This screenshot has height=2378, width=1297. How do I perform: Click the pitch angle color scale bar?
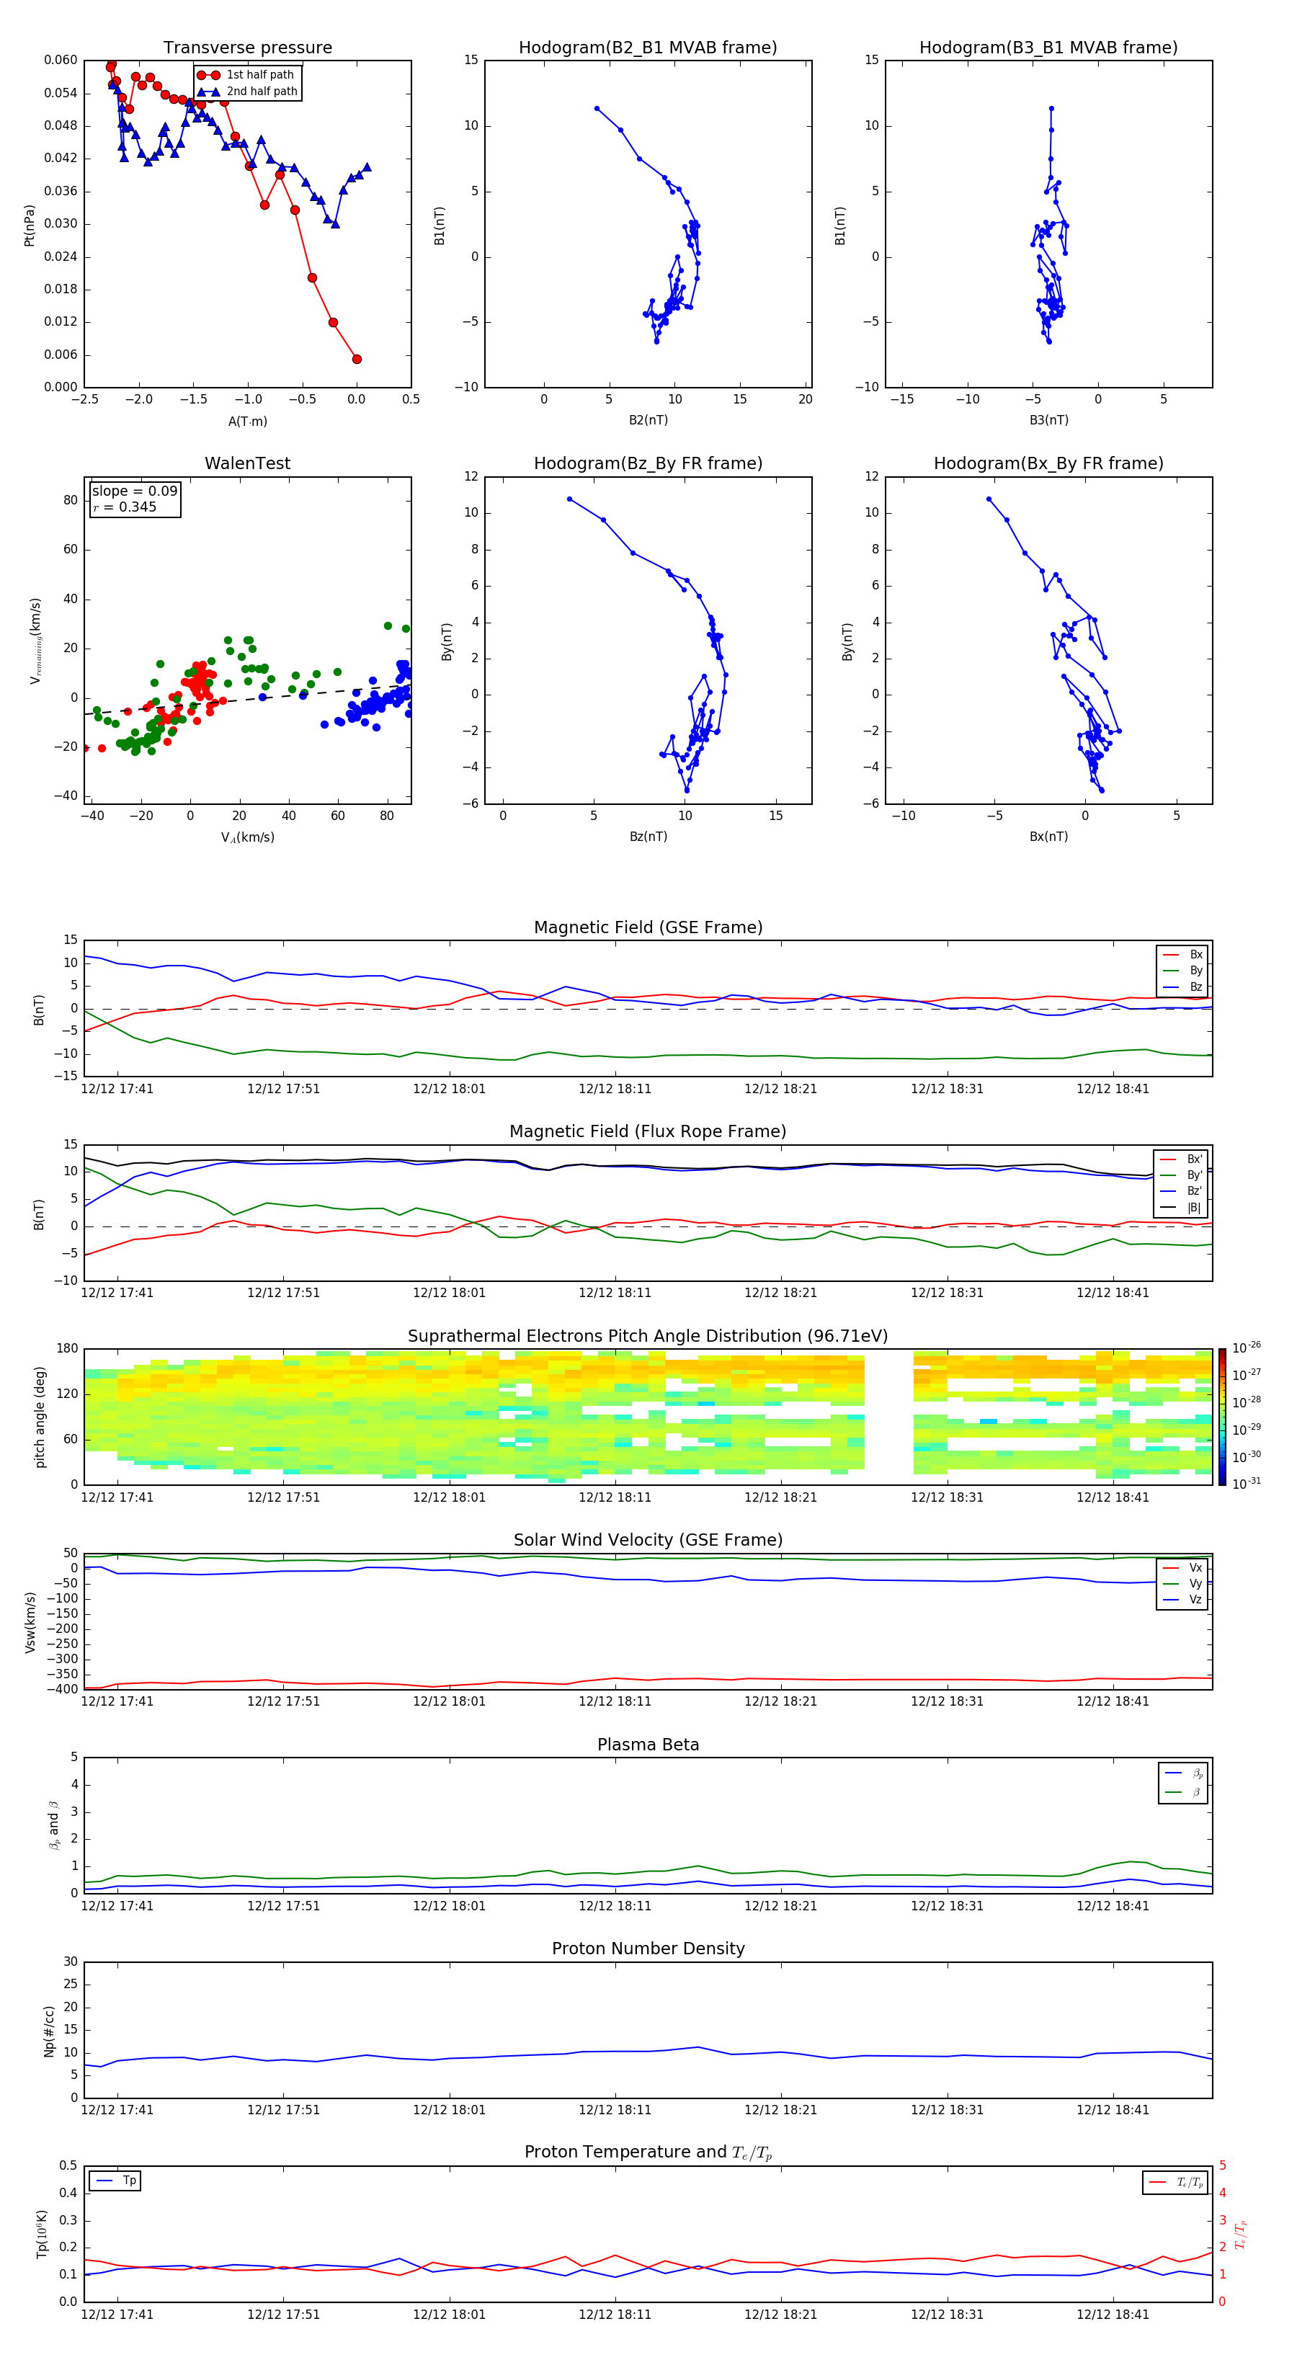[1222, 1417]
